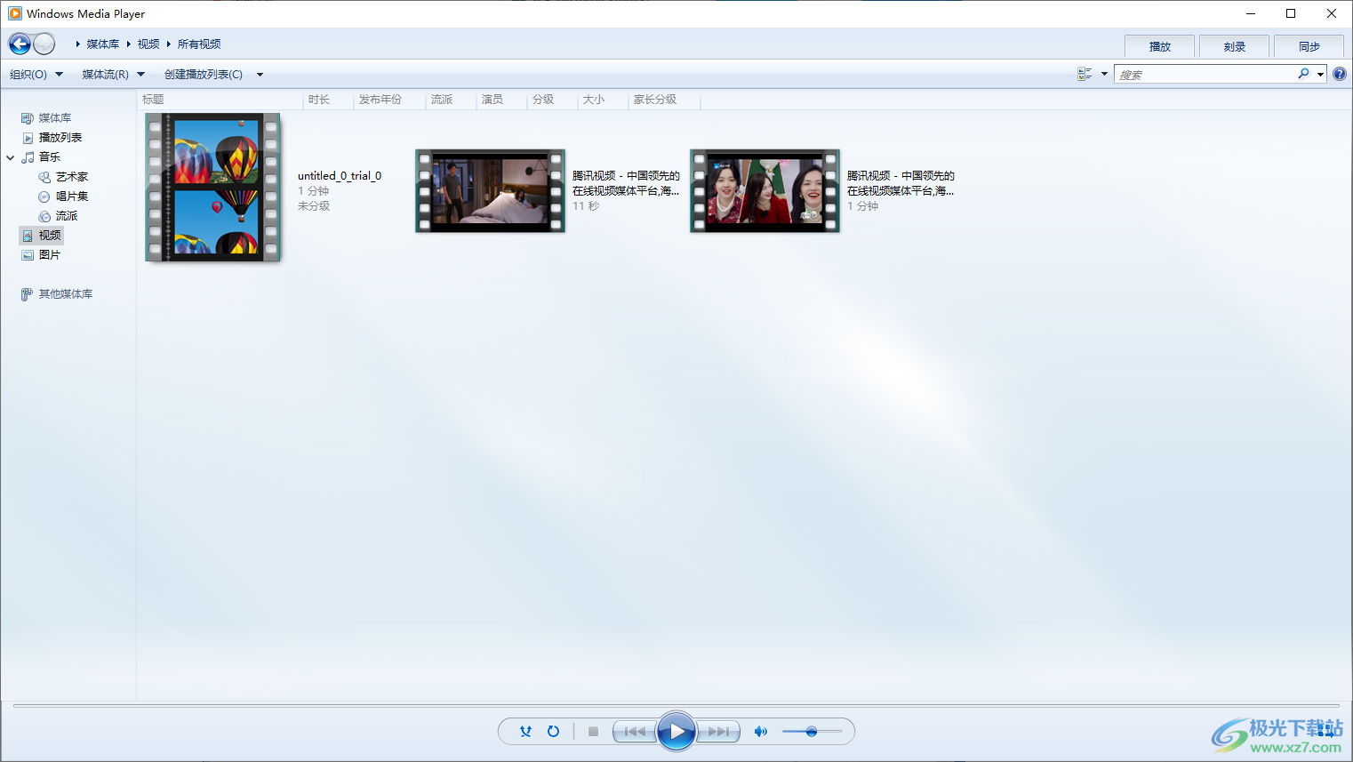Skip to next track

(718, 731)
